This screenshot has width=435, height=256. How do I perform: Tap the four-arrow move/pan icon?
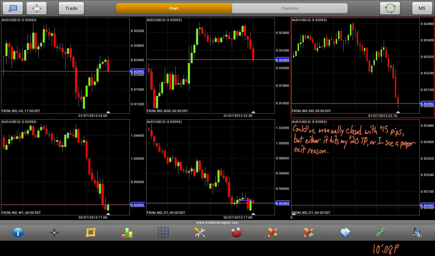[37, 8]
